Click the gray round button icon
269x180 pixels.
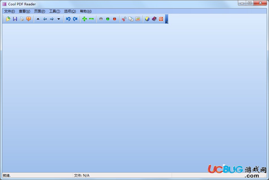point(101,19)
